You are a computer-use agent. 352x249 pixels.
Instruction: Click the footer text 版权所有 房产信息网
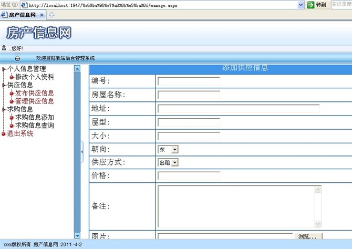[31, 244]
